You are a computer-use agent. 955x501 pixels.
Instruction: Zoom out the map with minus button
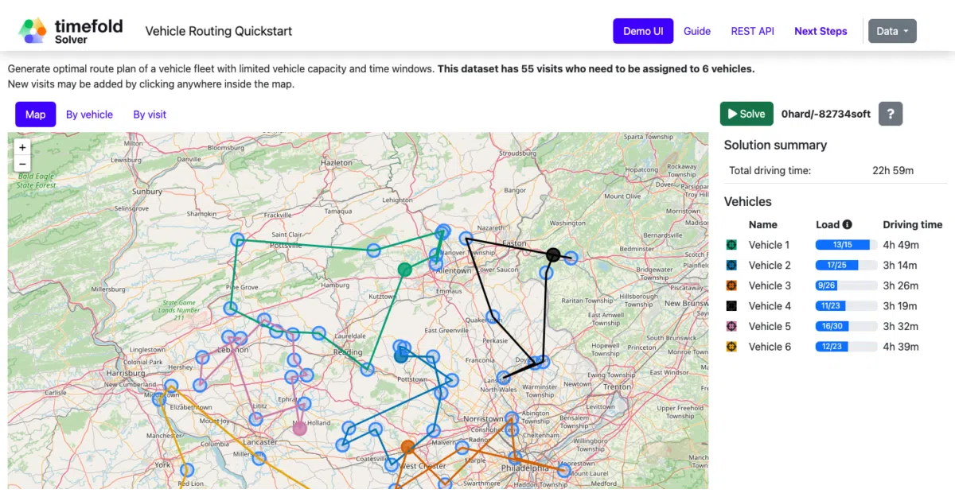click(x=22, y=164)
